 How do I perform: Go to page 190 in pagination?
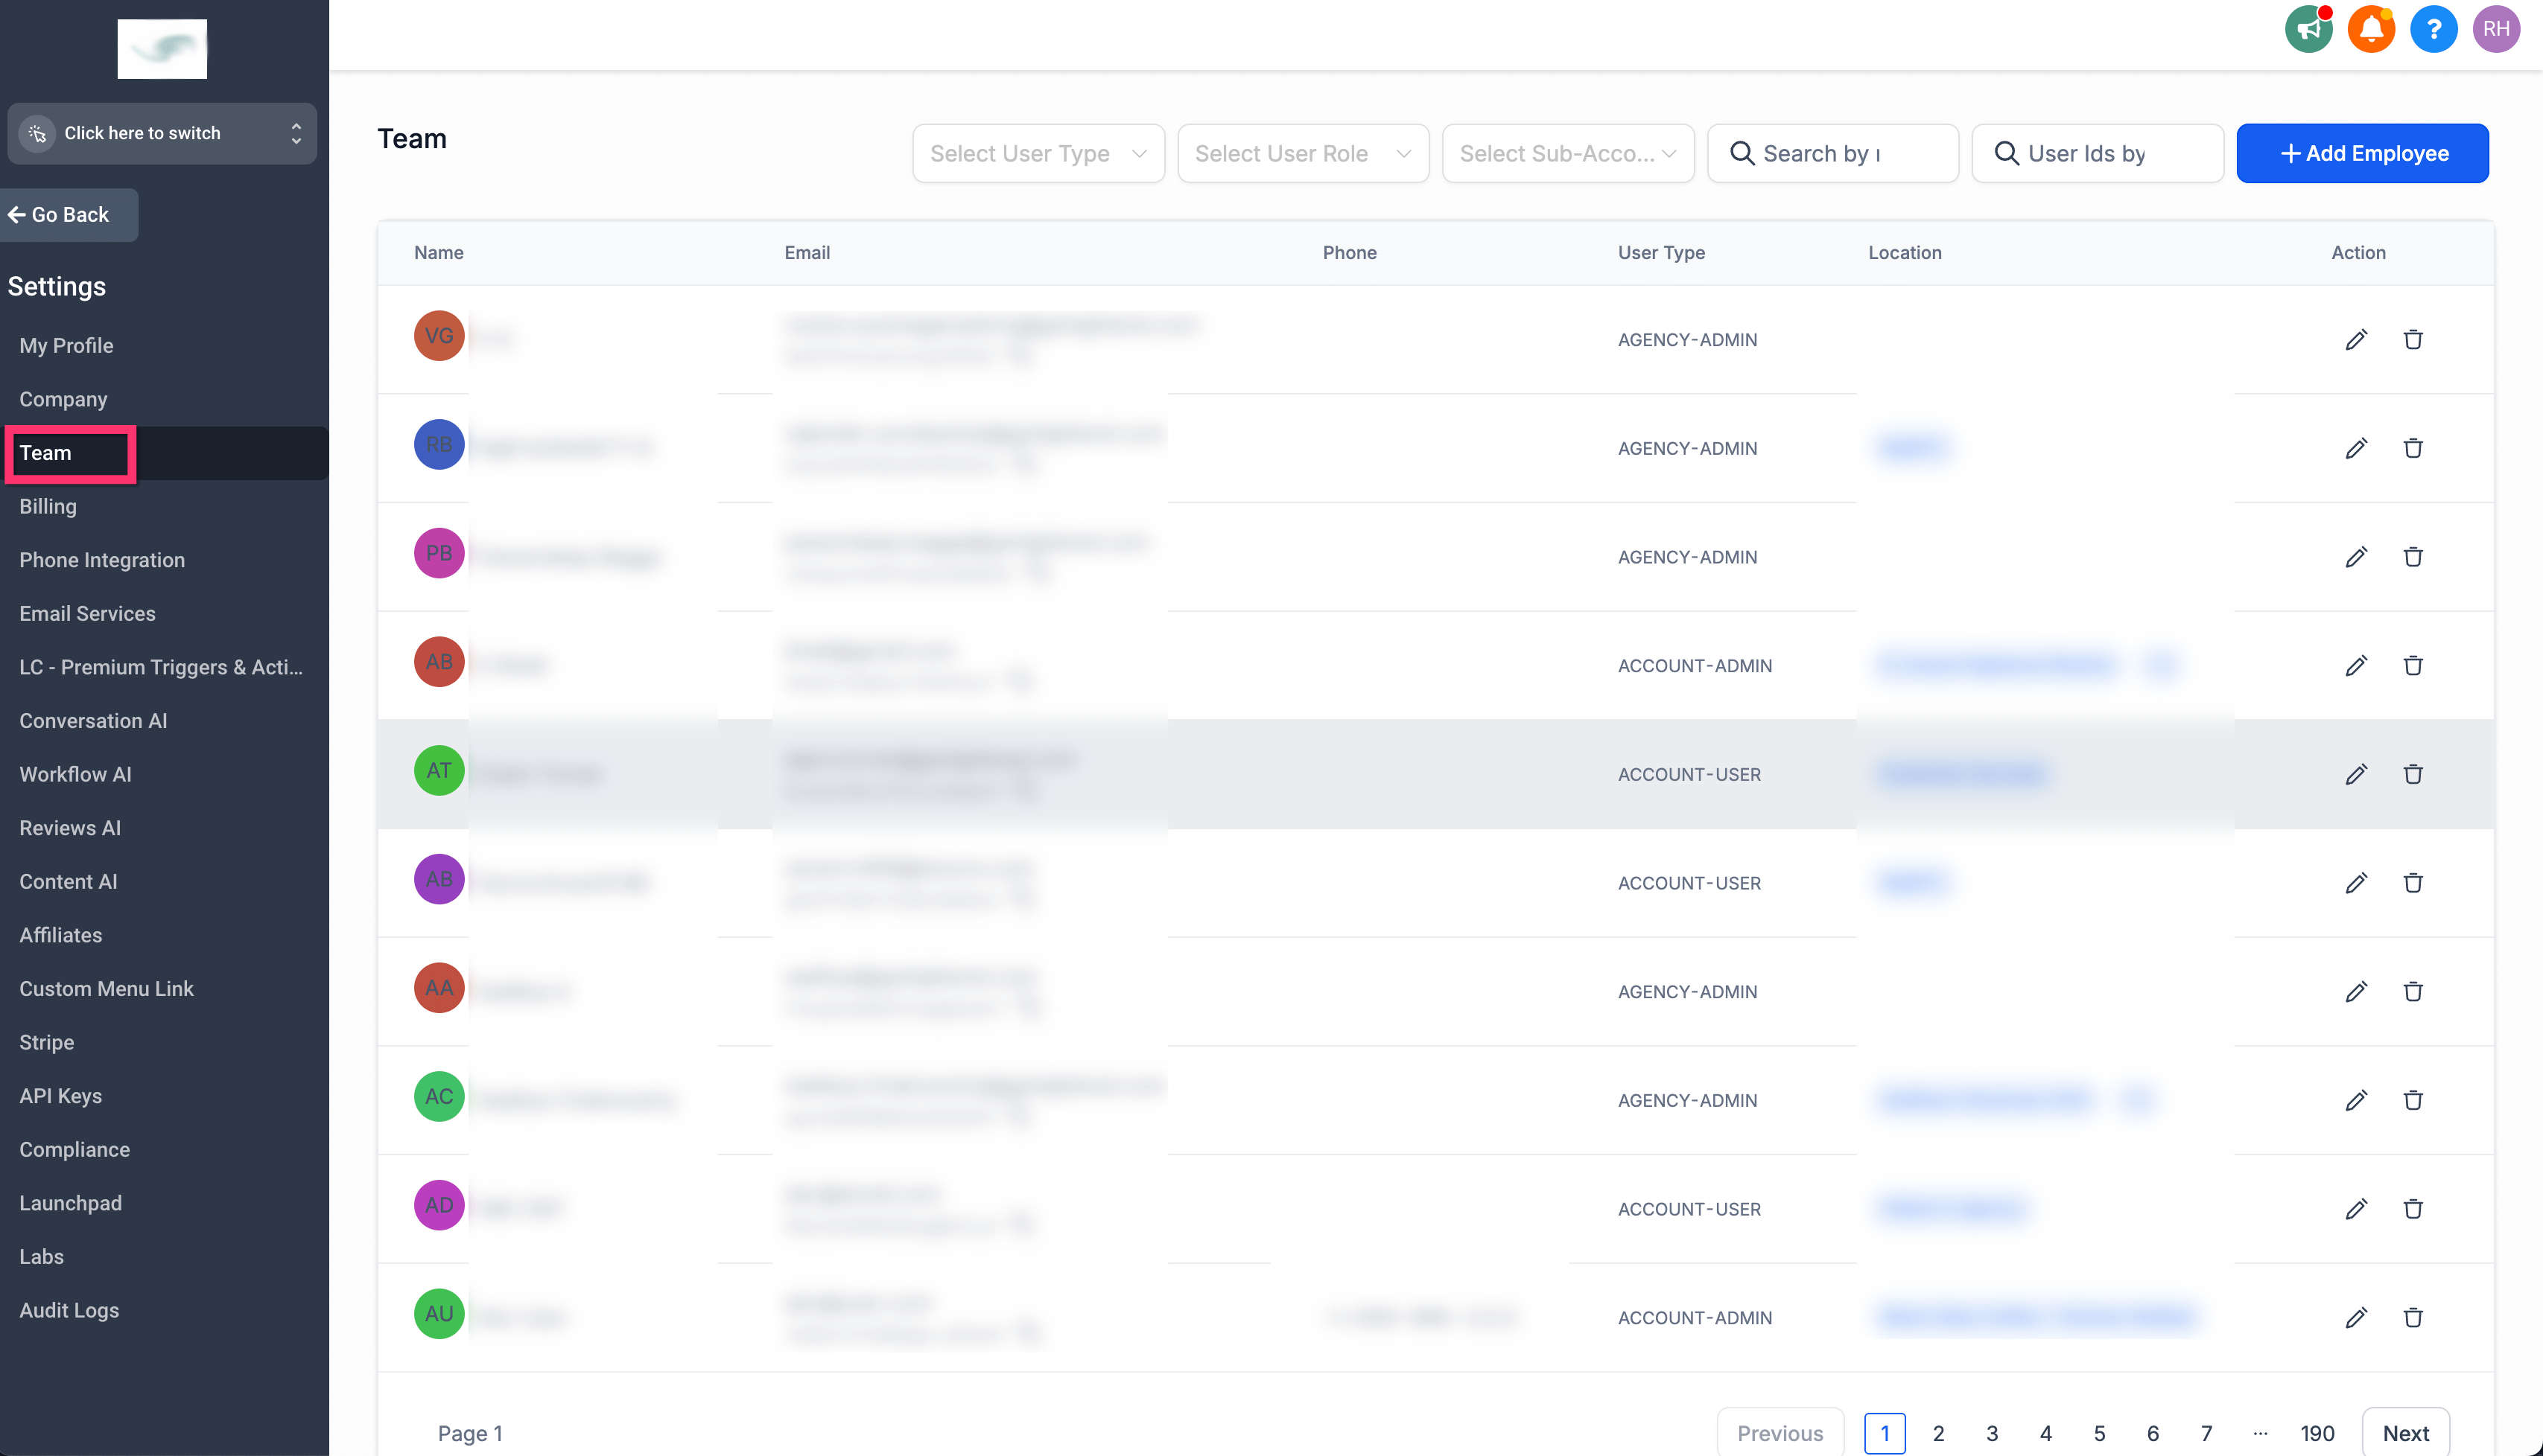pyautogui.click(x=2316, y=1433)
